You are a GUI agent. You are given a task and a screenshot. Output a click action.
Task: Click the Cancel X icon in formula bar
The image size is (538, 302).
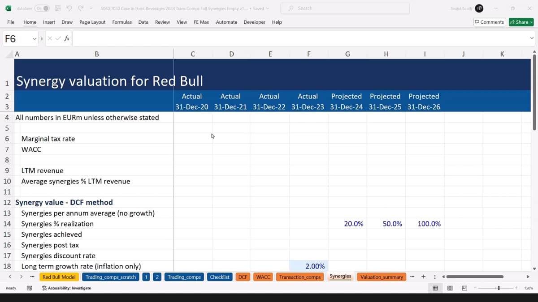(x=50, y=39)
